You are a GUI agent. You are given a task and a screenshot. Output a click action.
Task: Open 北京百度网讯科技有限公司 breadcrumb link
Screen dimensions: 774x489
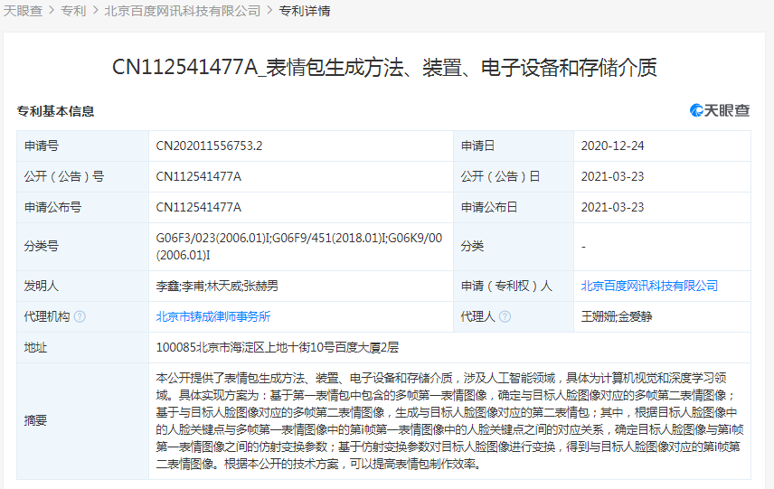pos(182,10)
